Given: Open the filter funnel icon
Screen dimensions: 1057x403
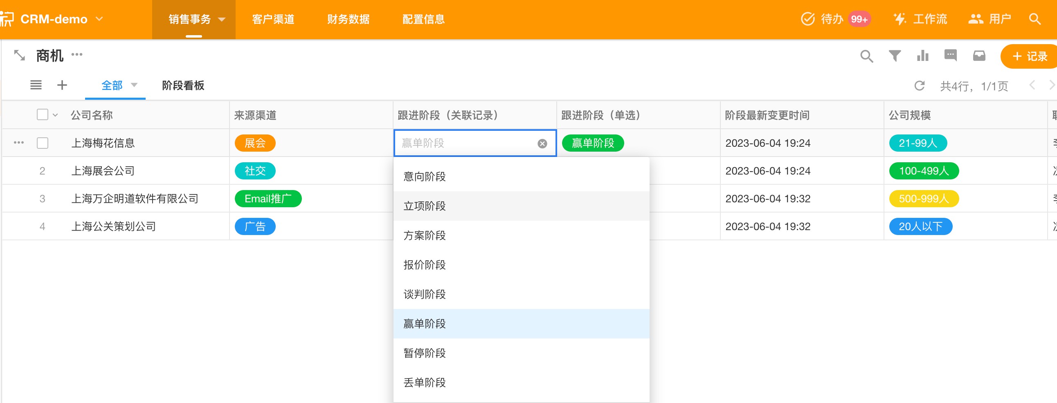Looking at the screenshot, I should tap(895, 56).
